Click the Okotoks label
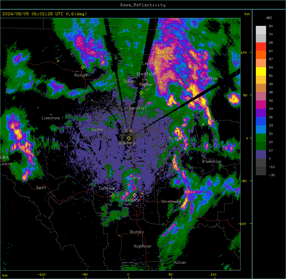 (137, 232)
